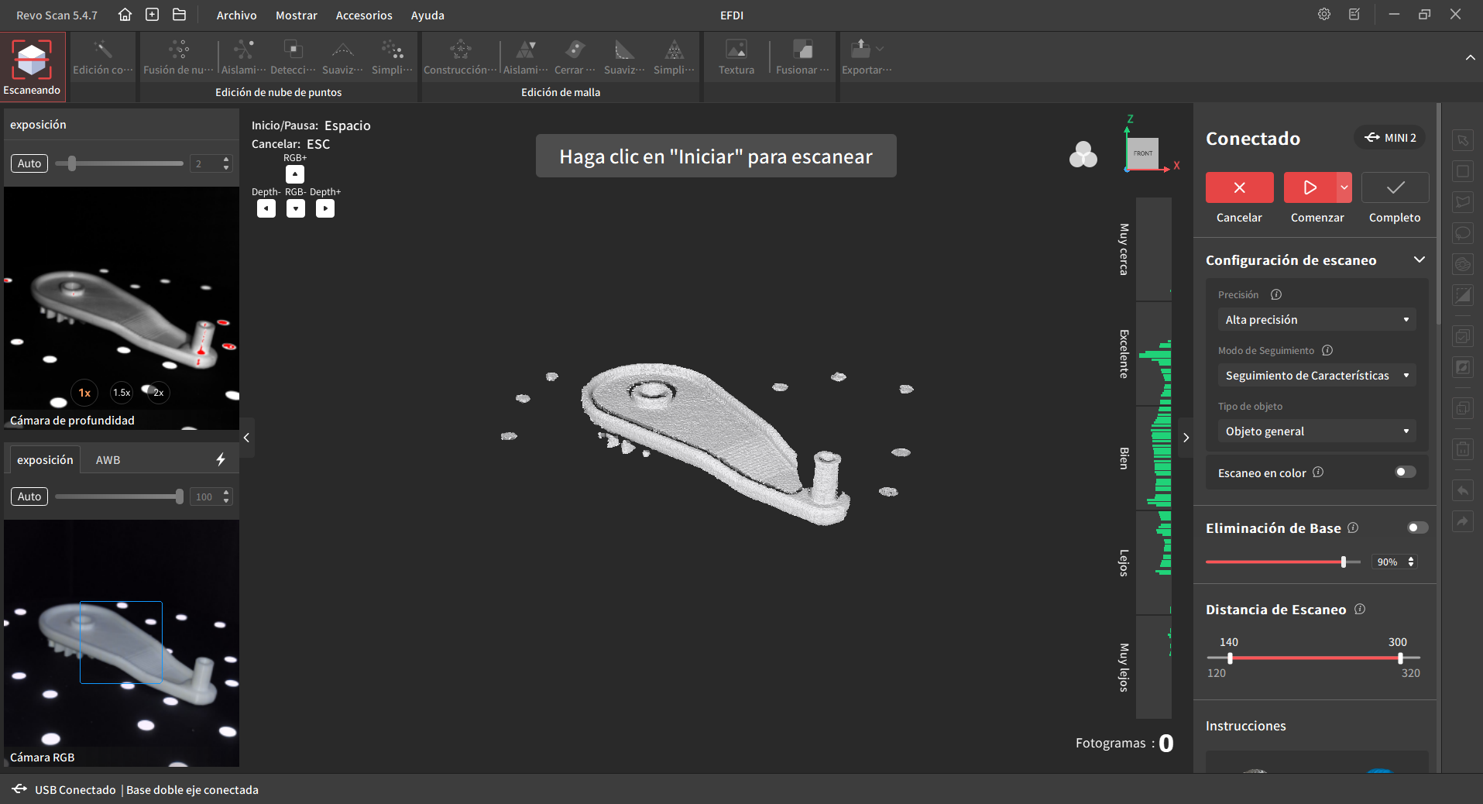Open the Accesorios menu
The height and width of the screenshot is (804, 1483).
(x=364, y=15)
